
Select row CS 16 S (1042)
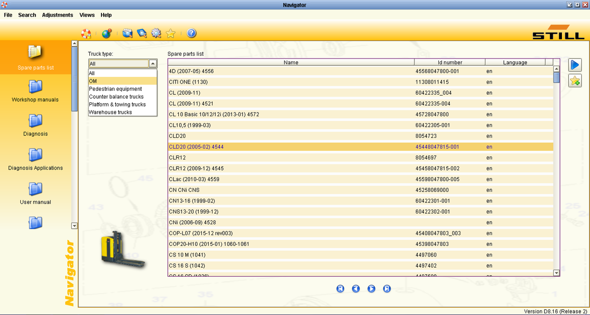click(x=360, y=266)
